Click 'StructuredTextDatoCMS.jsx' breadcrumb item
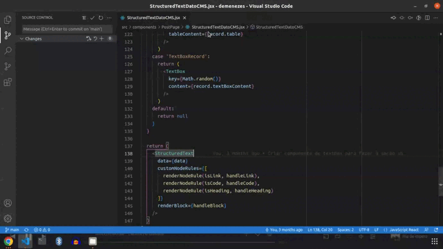Viewport: 443px width, 249px height. tap(218, 27)
